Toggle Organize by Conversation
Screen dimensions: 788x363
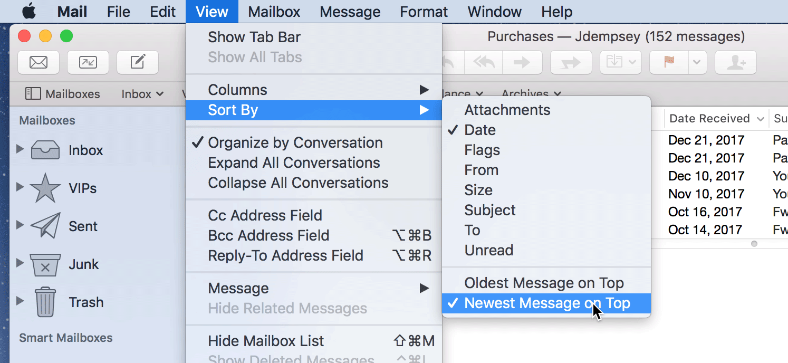coord(314,142)
